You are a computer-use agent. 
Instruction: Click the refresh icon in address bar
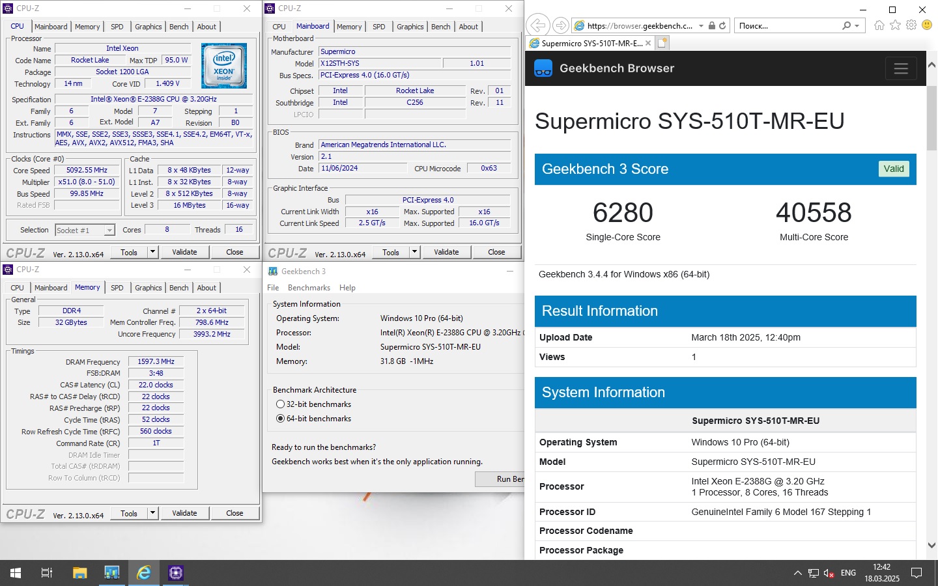coord(722,25)
